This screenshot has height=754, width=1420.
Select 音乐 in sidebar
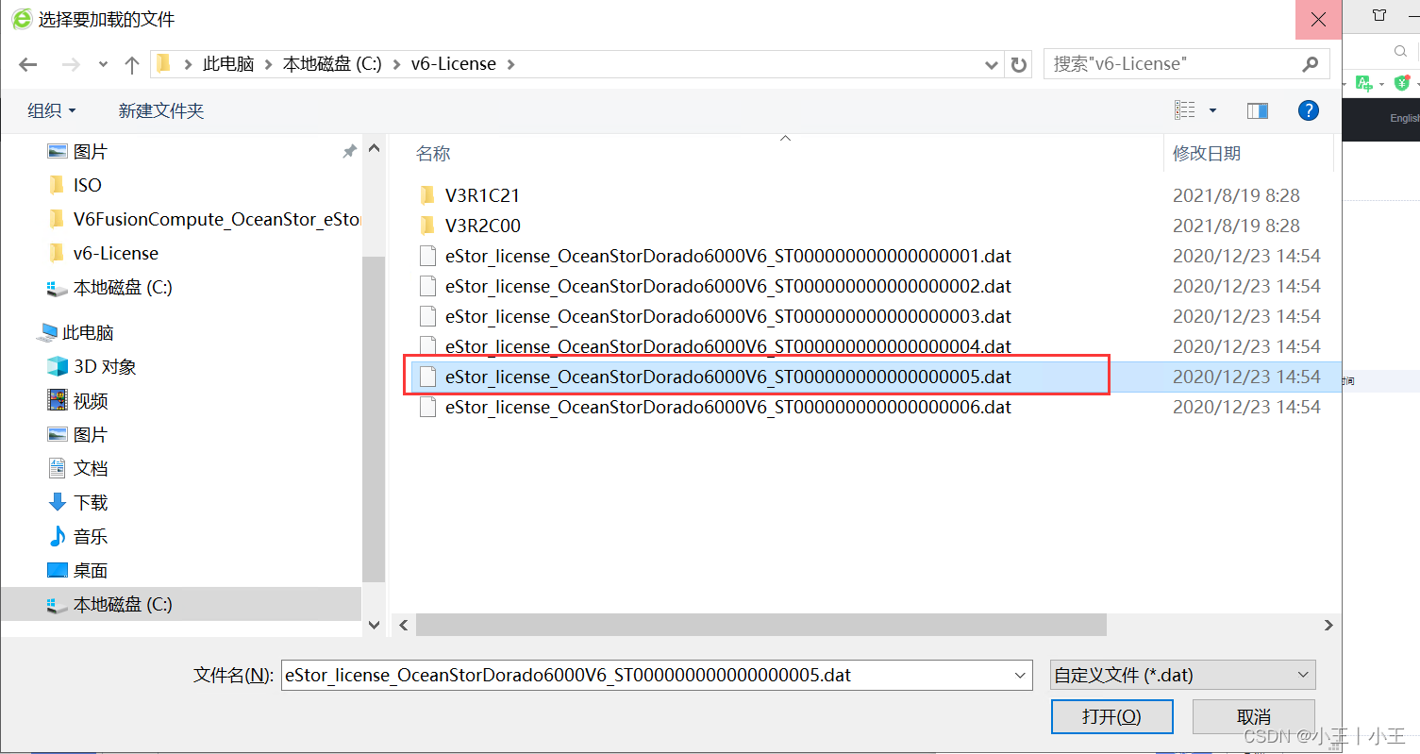[x=91, y=536]
